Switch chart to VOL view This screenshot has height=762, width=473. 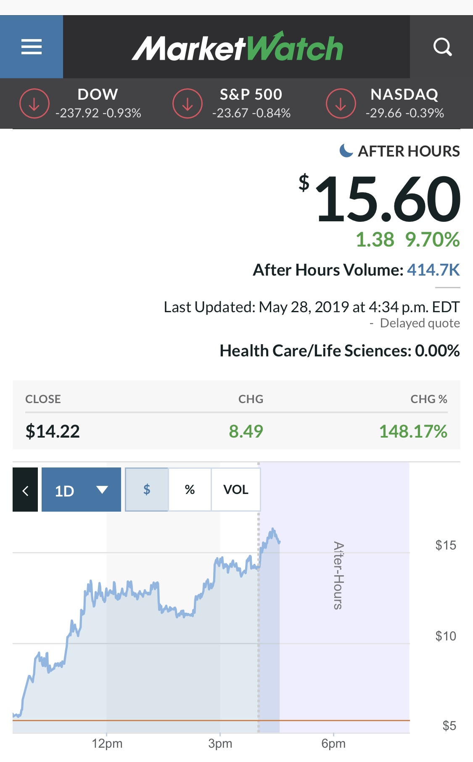coord(236,489)
